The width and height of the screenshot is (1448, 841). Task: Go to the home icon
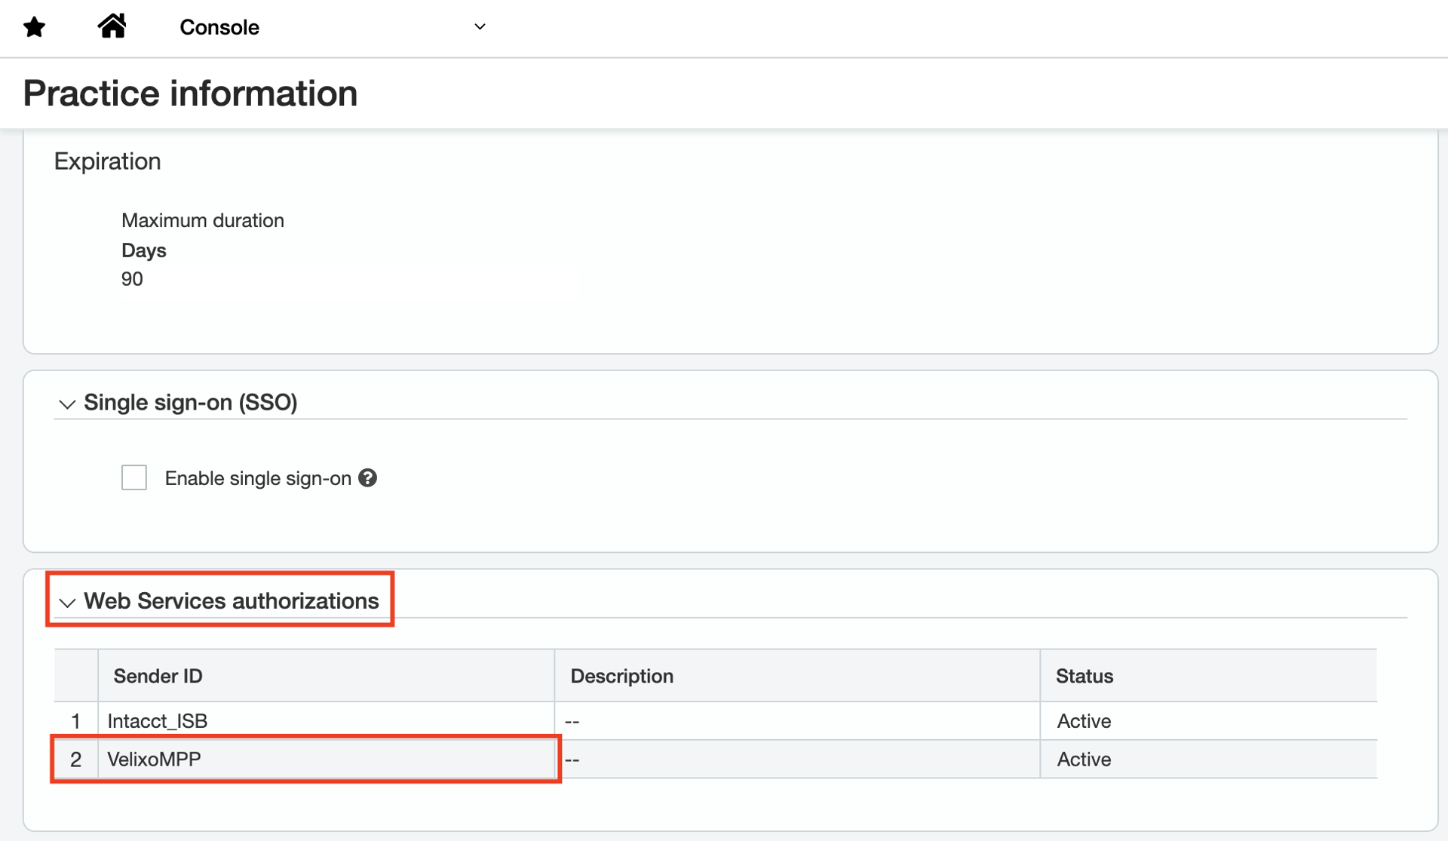(x=112, y=26)
